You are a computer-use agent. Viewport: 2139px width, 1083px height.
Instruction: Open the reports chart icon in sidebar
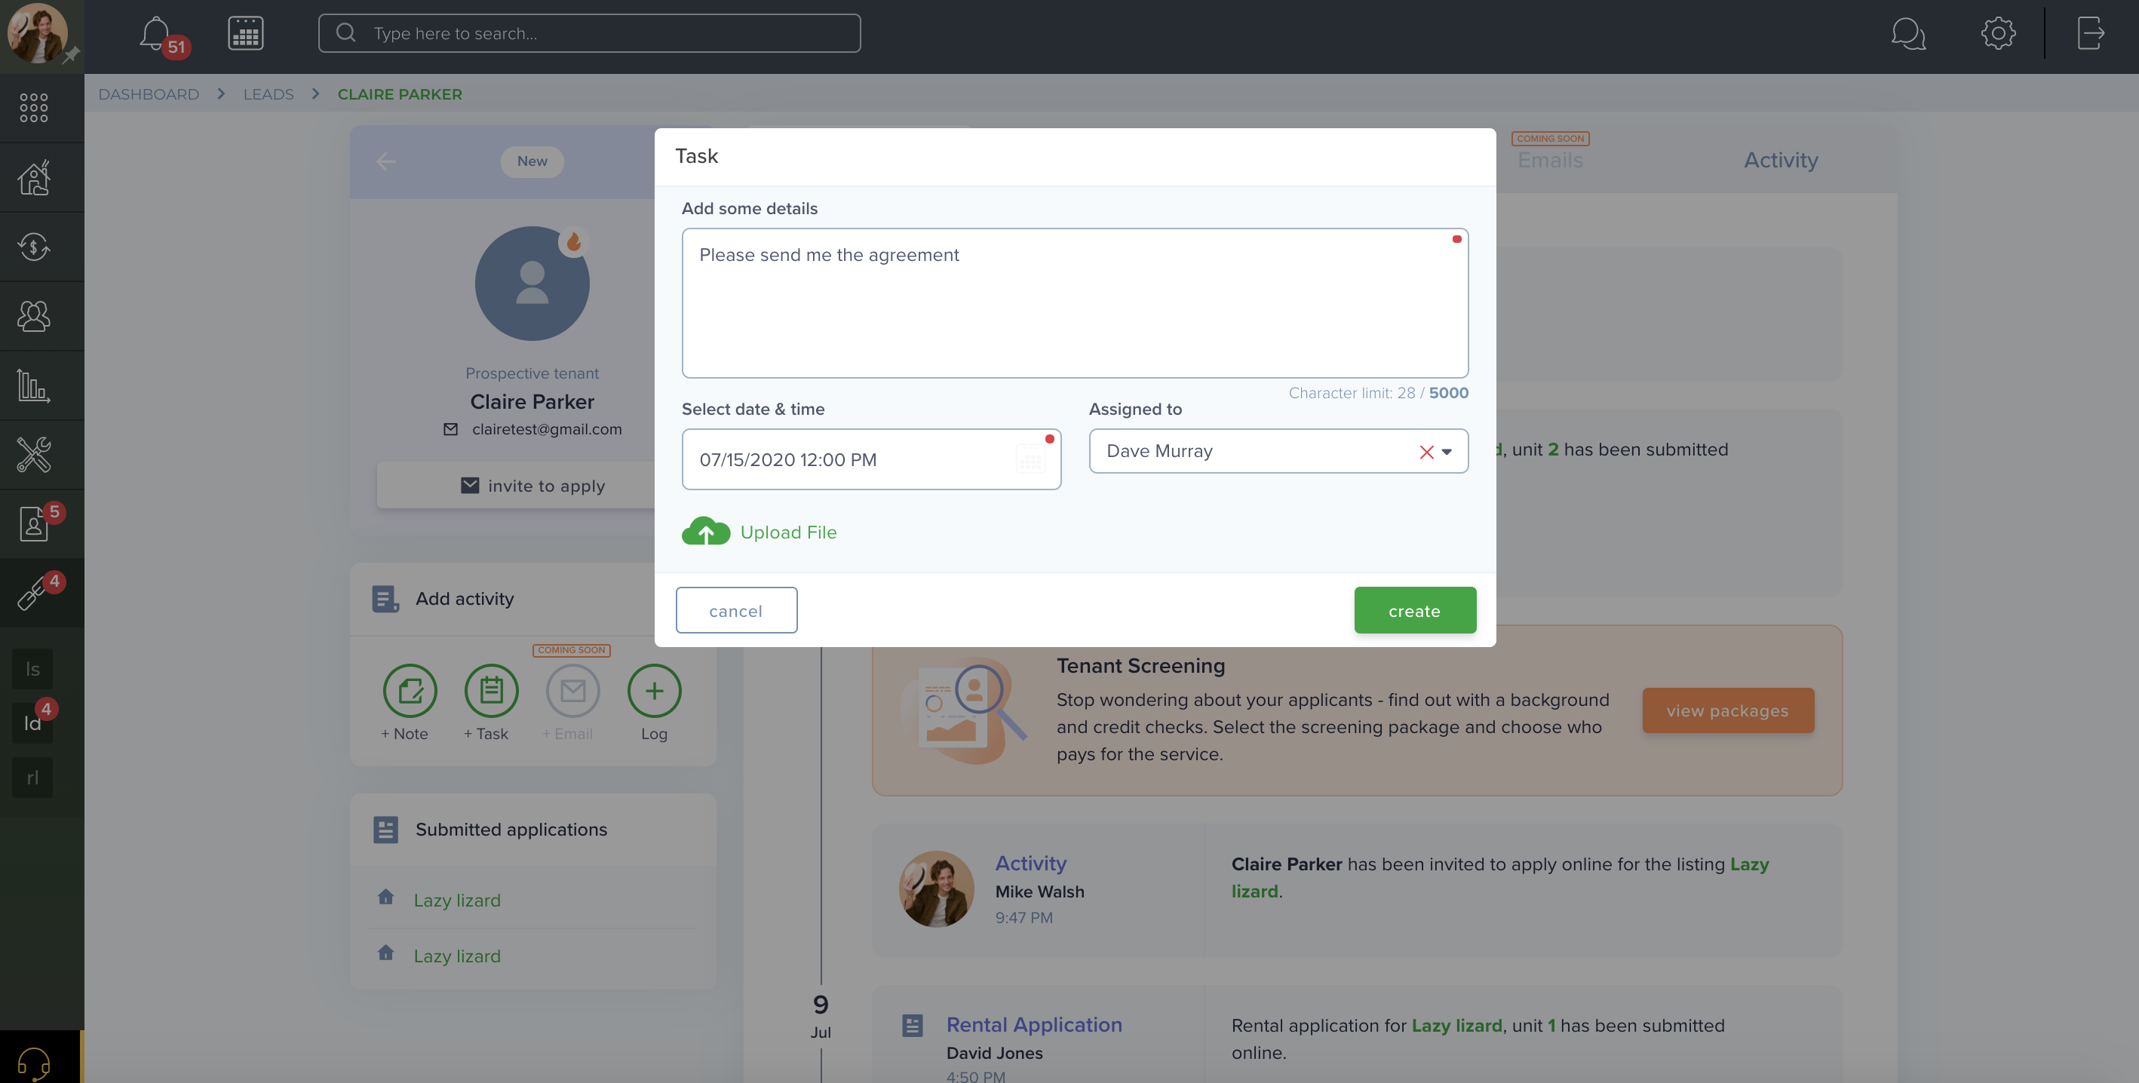(34, 385)
